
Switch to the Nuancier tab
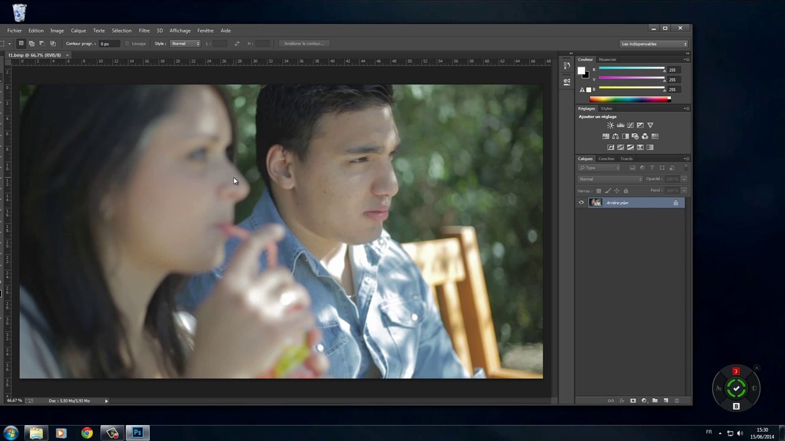click(x=607, y=59)
